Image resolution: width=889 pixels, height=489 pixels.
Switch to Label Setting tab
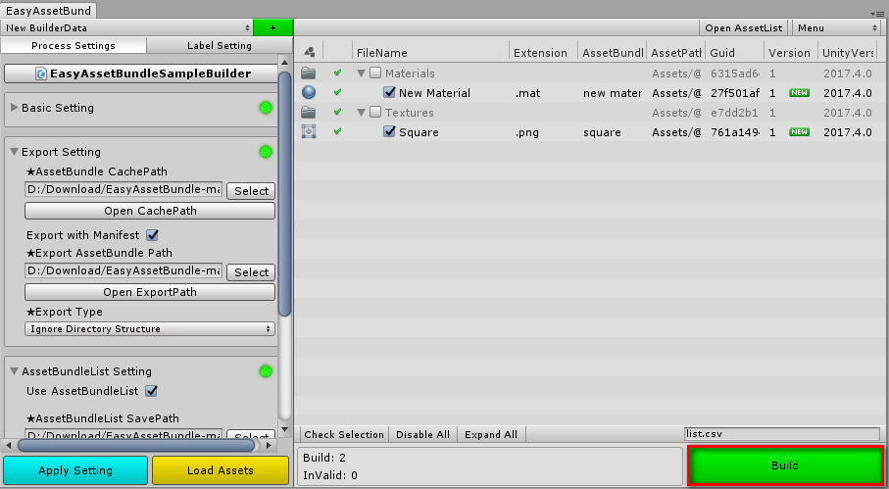point(220,45)
